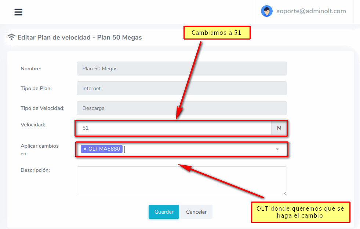The width and height of the screenshot is (360, 229).
Task: Open the soporte@adminolt.com account menu
Action: click(x=311, y=11)
